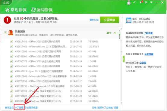This screenshot has height=111, width=167.
Task: Uncheck the KB3197867 Windows update checkbox
Action: 11,96
